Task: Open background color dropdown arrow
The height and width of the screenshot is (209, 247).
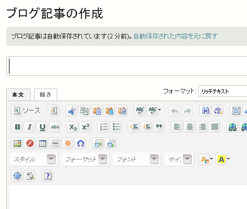Action: [228, 159]
